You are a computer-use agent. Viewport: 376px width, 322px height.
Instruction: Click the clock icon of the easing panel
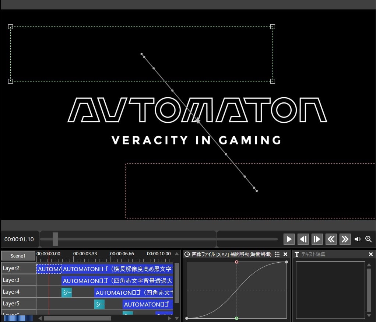(x=187, y=254)
